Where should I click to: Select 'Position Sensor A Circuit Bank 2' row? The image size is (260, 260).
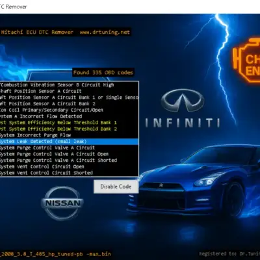tap(69, 104)
